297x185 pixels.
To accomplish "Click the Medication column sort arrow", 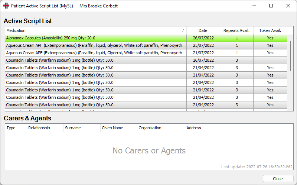I will 183,30.
